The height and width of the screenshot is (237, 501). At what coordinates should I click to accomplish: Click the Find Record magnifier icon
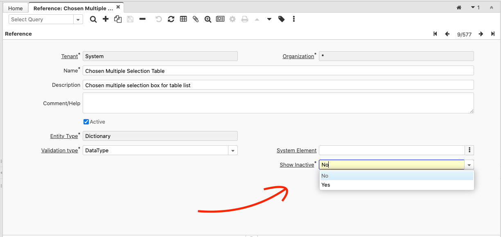[93, 19]
